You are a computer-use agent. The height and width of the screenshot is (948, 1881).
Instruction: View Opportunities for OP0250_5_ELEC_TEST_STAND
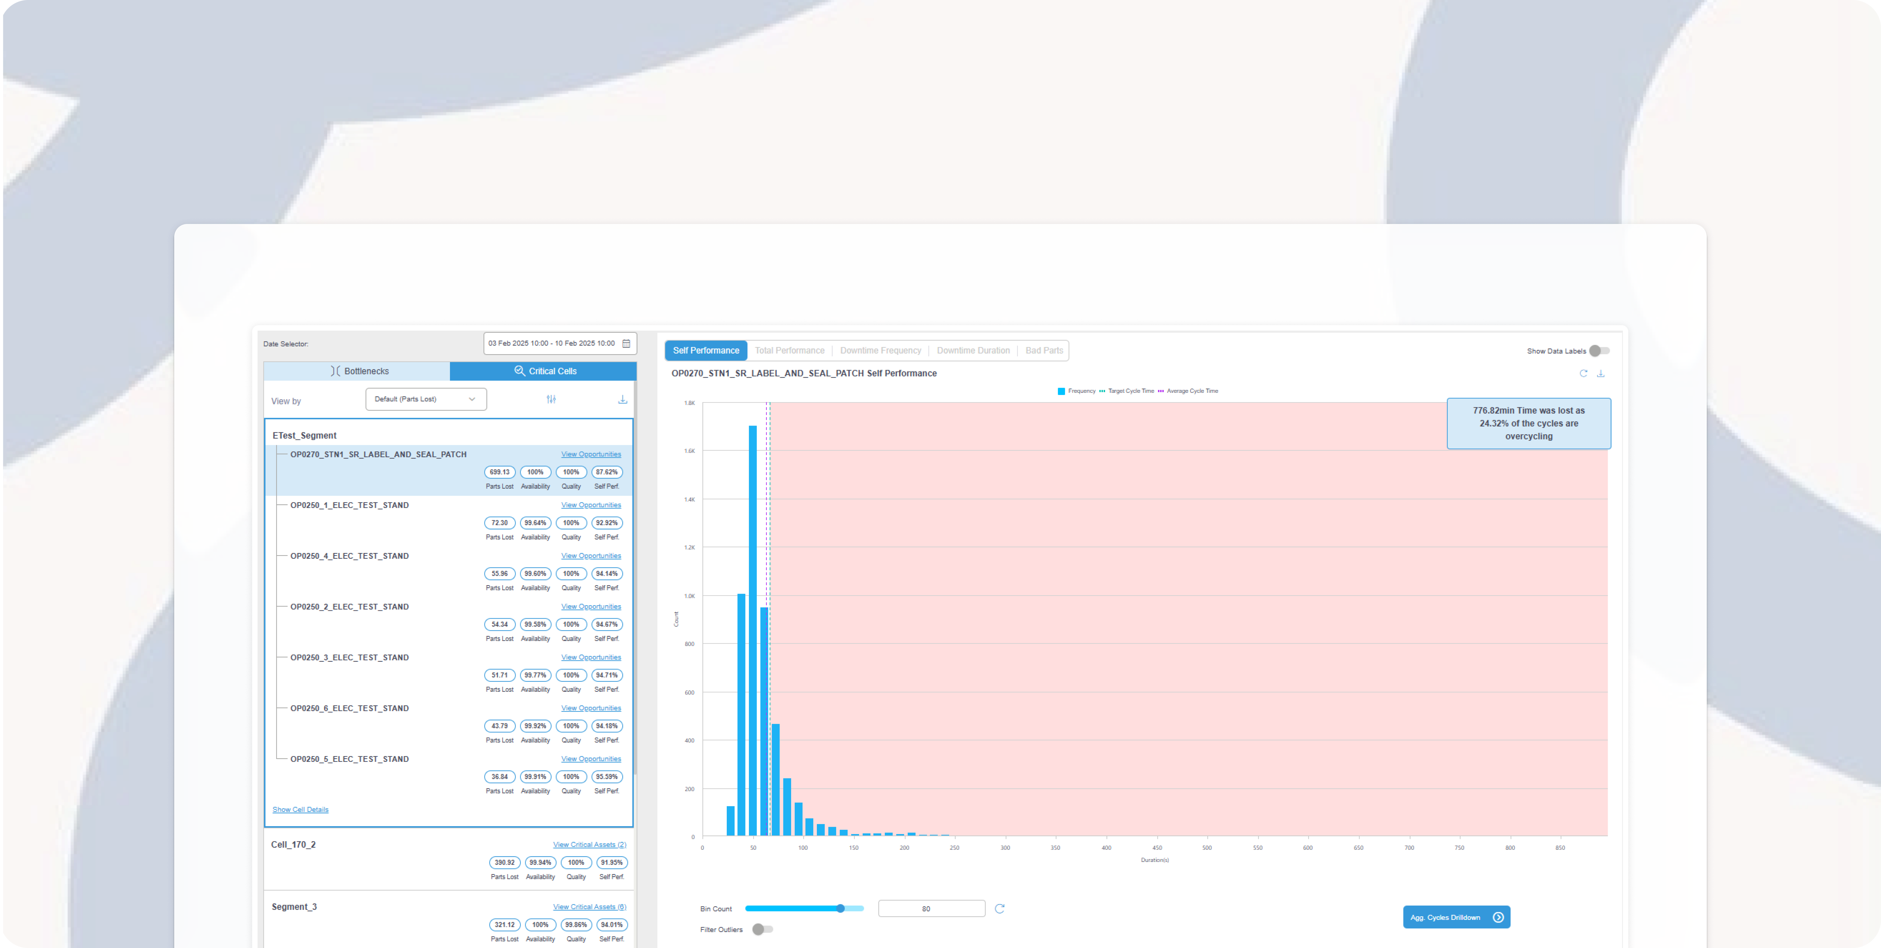pos(591,759)
